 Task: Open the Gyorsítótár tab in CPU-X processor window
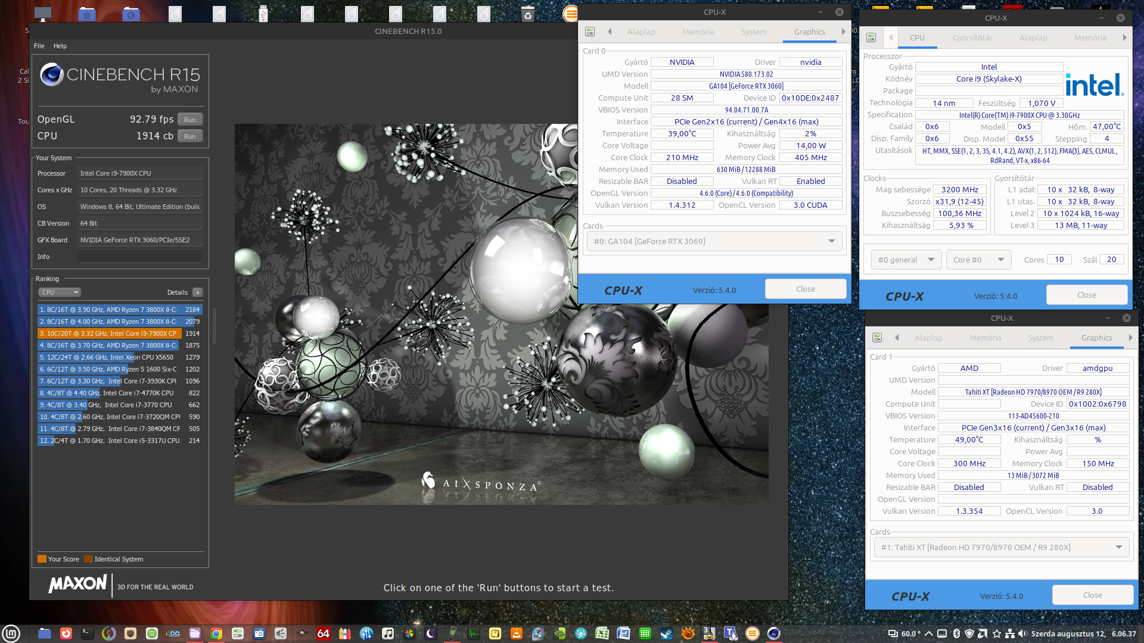(x=972, y=38)
